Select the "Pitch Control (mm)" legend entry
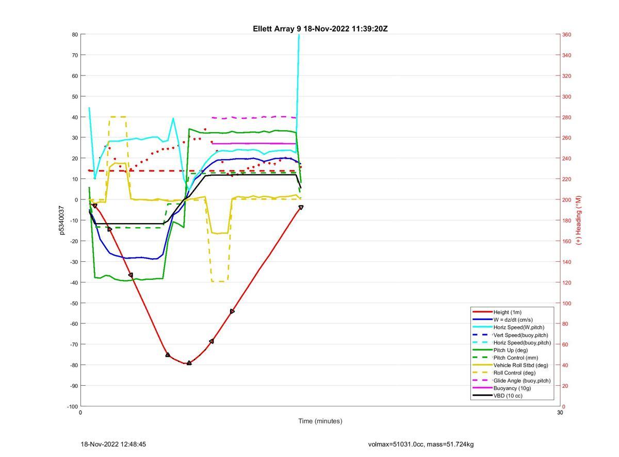Viewport: 619px width, 457px height. coord(515,357)
